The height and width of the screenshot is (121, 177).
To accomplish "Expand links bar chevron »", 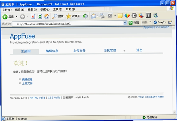I will (x=150, y=21).
